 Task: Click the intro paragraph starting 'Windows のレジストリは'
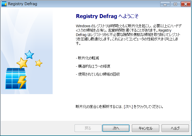pos(129,35)
